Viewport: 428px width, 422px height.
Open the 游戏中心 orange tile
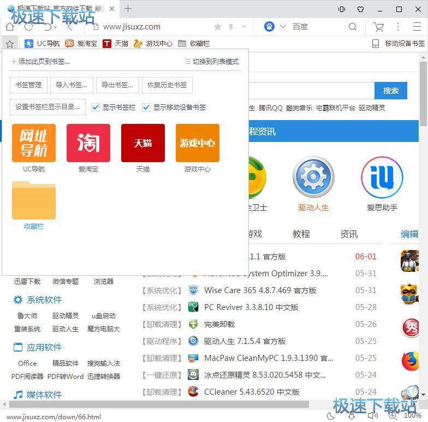[198, 143]
